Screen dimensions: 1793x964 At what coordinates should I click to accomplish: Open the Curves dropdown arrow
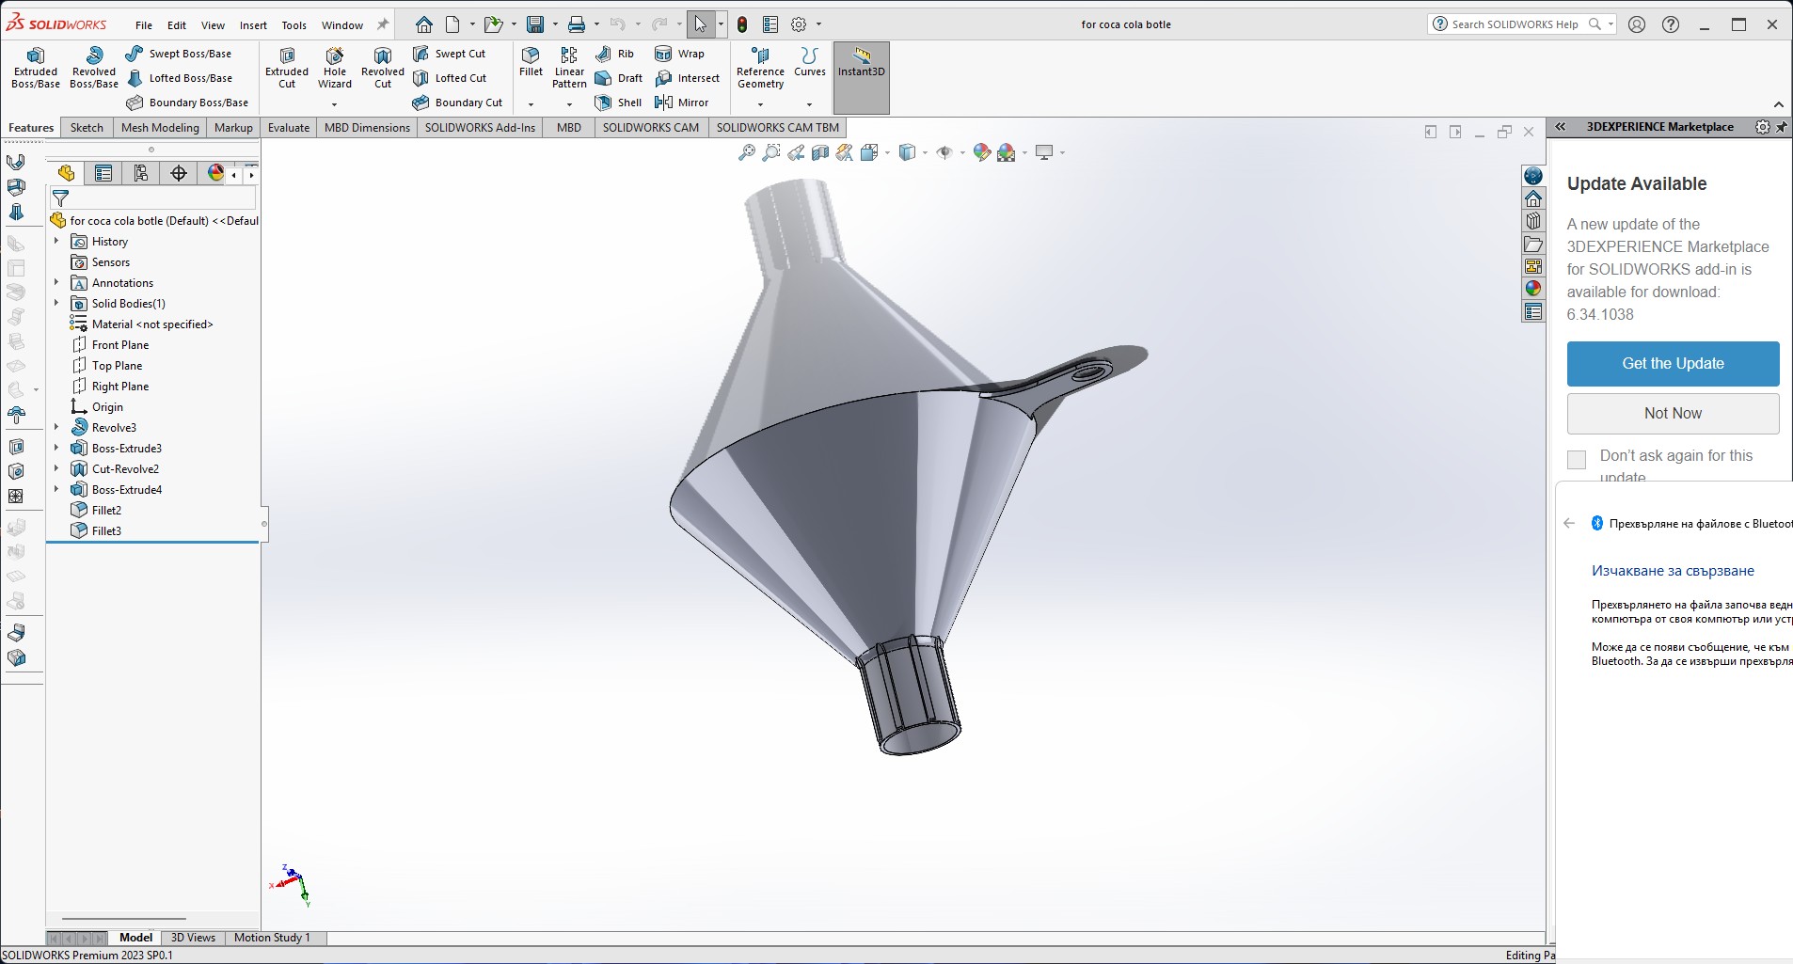pos(809,104)
